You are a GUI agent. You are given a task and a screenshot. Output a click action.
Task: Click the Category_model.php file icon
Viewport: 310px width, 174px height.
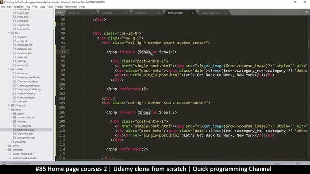click(15, 77)
